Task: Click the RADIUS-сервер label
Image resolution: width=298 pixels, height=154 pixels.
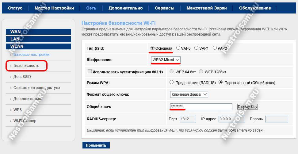Action: pyautogui.click(x=101, y=119)
